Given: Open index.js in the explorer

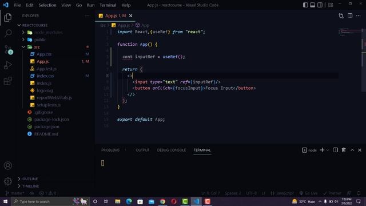Looking at the screenshot, I should pos(44,83).
